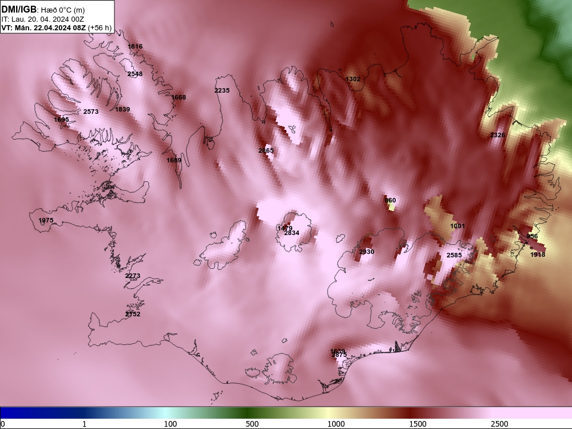Click the 2875 label near the south coast
The image size is (572, 429).
coord(339,355)
